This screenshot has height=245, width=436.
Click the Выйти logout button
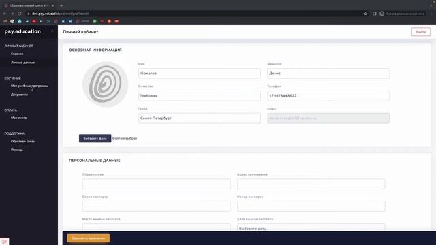(x=421, y=32)
